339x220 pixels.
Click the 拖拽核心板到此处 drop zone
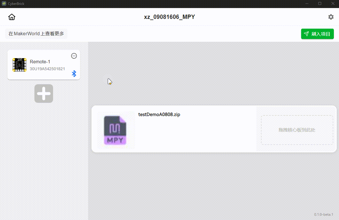point(297,130)
